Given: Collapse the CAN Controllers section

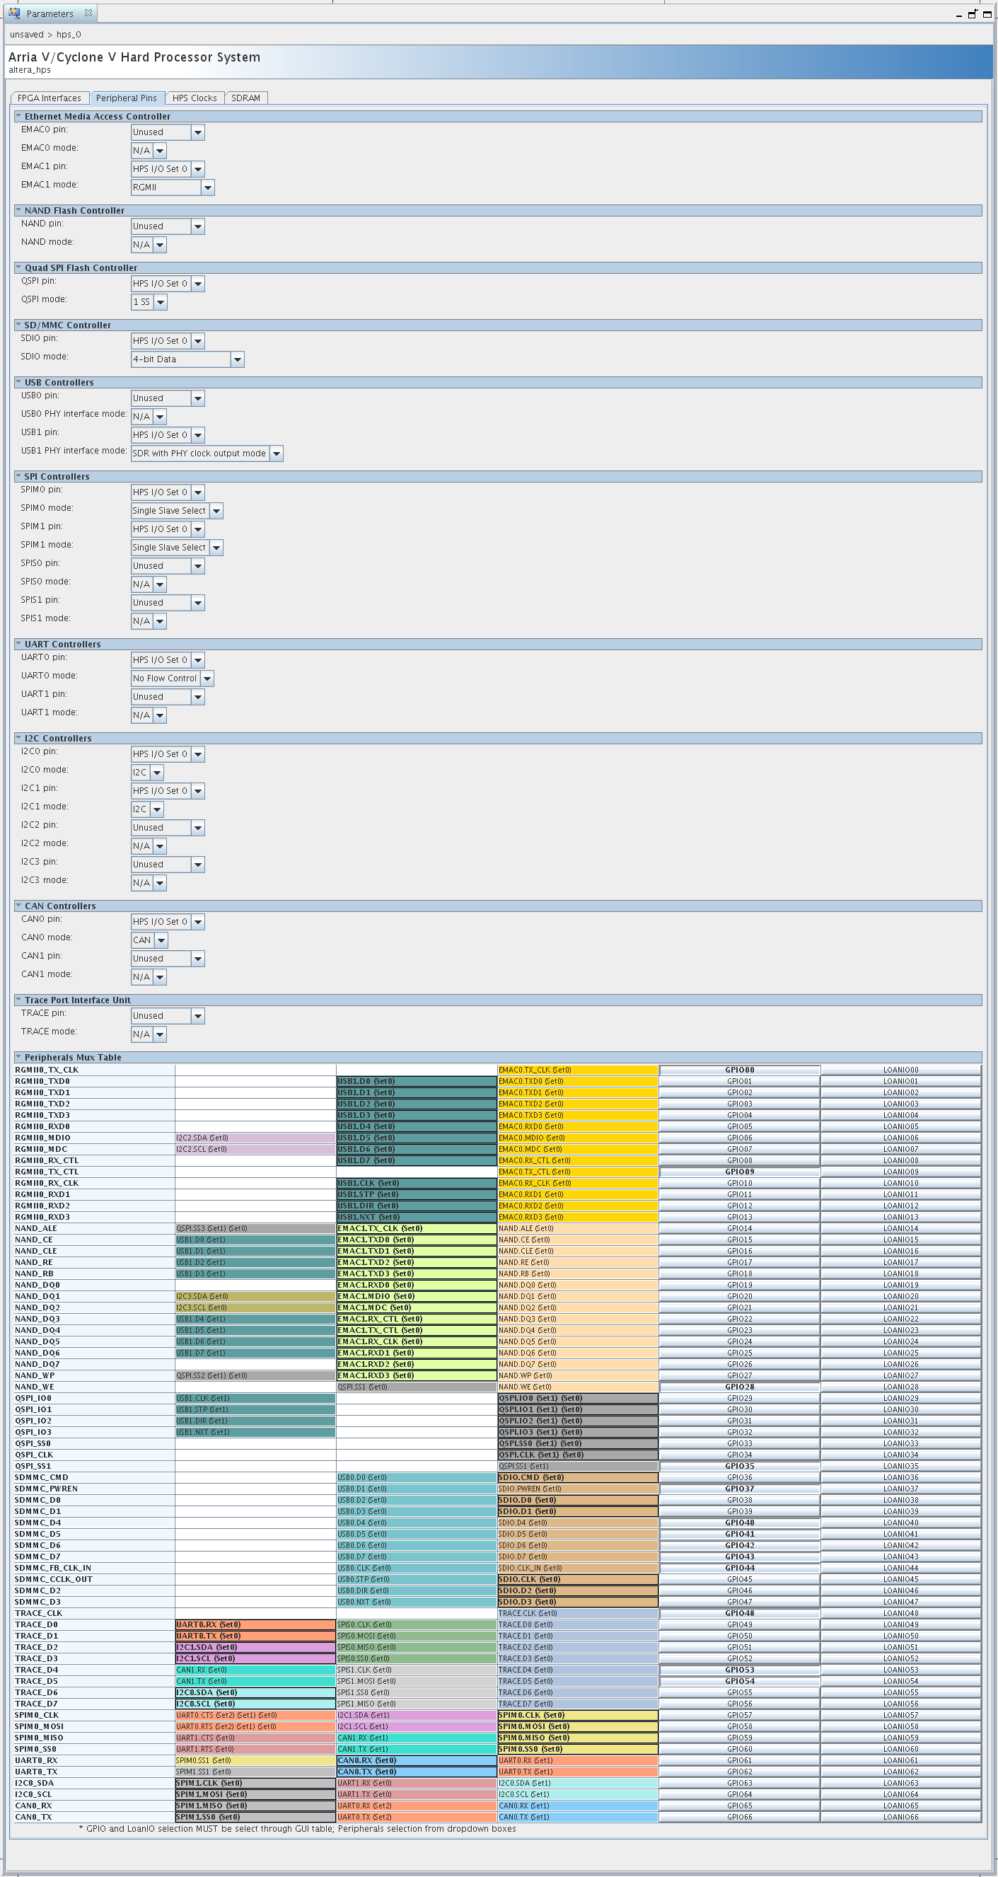Looking at the screenshot, I should (x=18, y=905).
